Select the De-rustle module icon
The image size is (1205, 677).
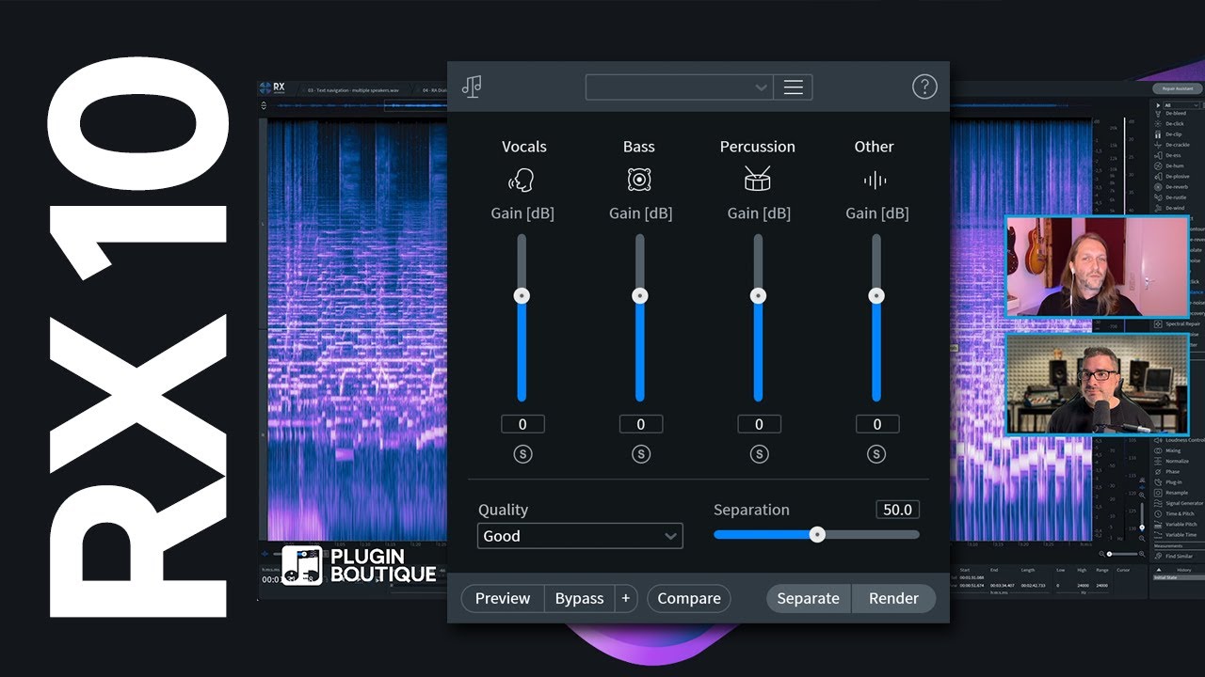[x=1158, y=197]
